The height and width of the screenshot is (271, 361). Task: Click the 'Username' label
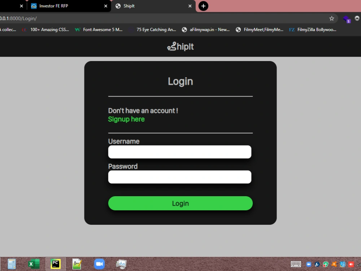pos(123,141)
